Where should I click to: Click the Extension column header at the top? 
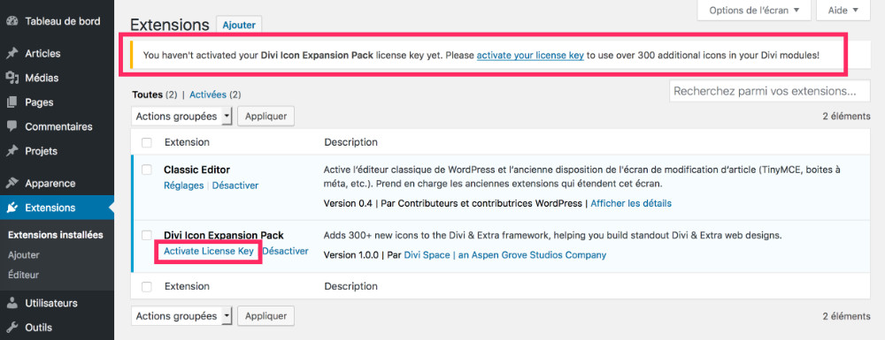pyautogui.click(x=187, y=142)
